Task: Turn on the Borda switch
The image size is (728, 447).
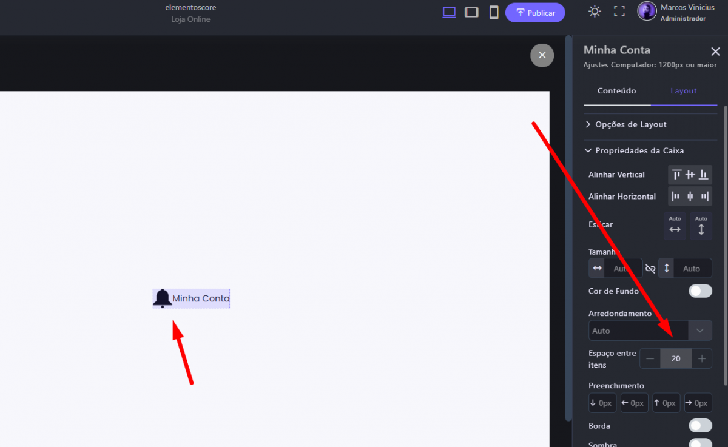Action: tap(700, 426)
